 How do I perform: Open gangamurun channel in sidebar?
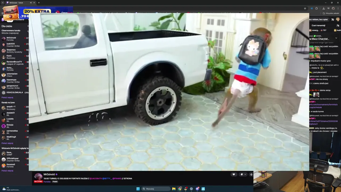click(15, 87)
